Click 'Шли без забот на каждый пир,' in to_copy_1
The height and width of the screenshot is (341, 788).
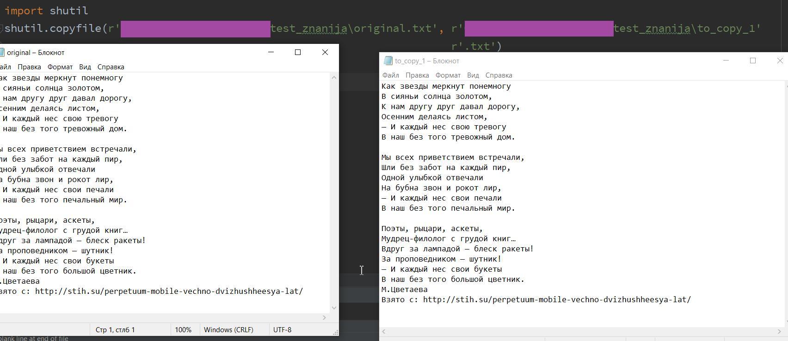(x=446, y=168)
